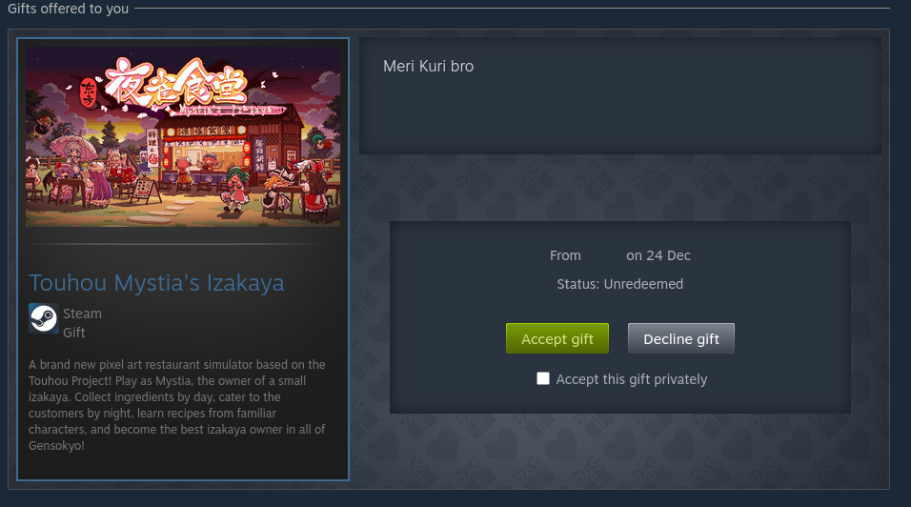
Task: Click the 'Status: Unredeemed' text
Action: pos(620,284)
